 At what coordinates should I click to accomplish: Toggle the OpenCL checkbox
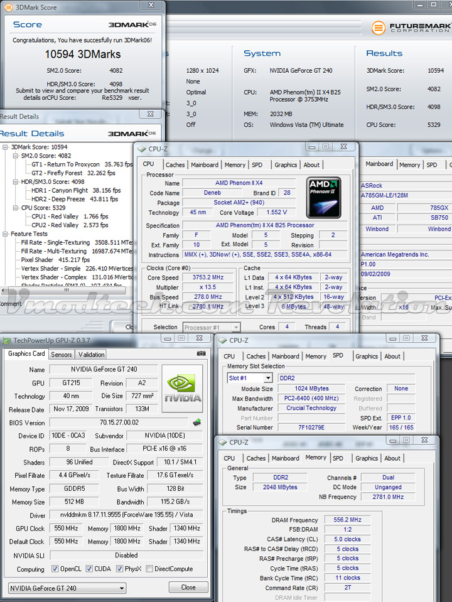coord(56,569)
